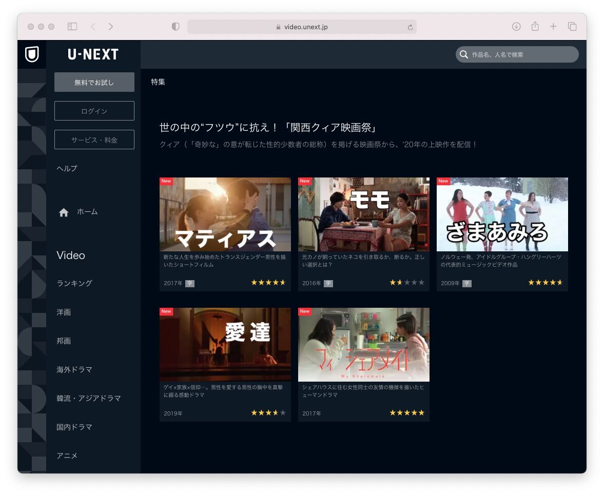Open the 洋画 category
The height and width of the screenshot is (495, 604).
[x=63, y=312]
